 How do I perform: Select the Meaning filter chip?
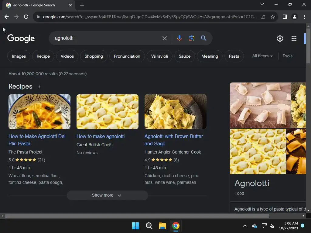[x=210, y=56]
